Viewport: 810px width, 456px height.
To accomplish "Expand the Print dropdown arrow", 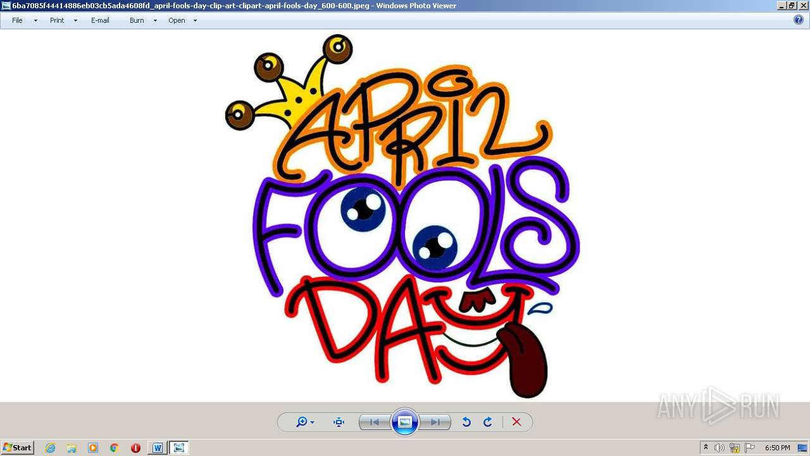I will pos(75,20).
